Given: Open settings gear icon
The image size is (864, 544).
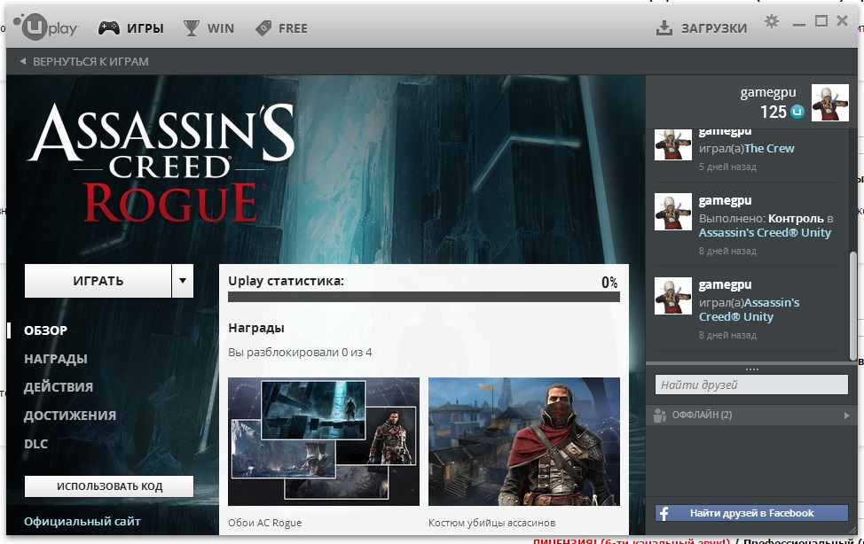Looking at the screenshot, I should click(x=772, y=21).
